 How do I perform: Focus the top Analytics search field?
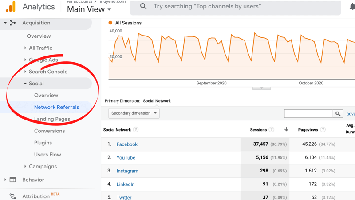point(236,7)
